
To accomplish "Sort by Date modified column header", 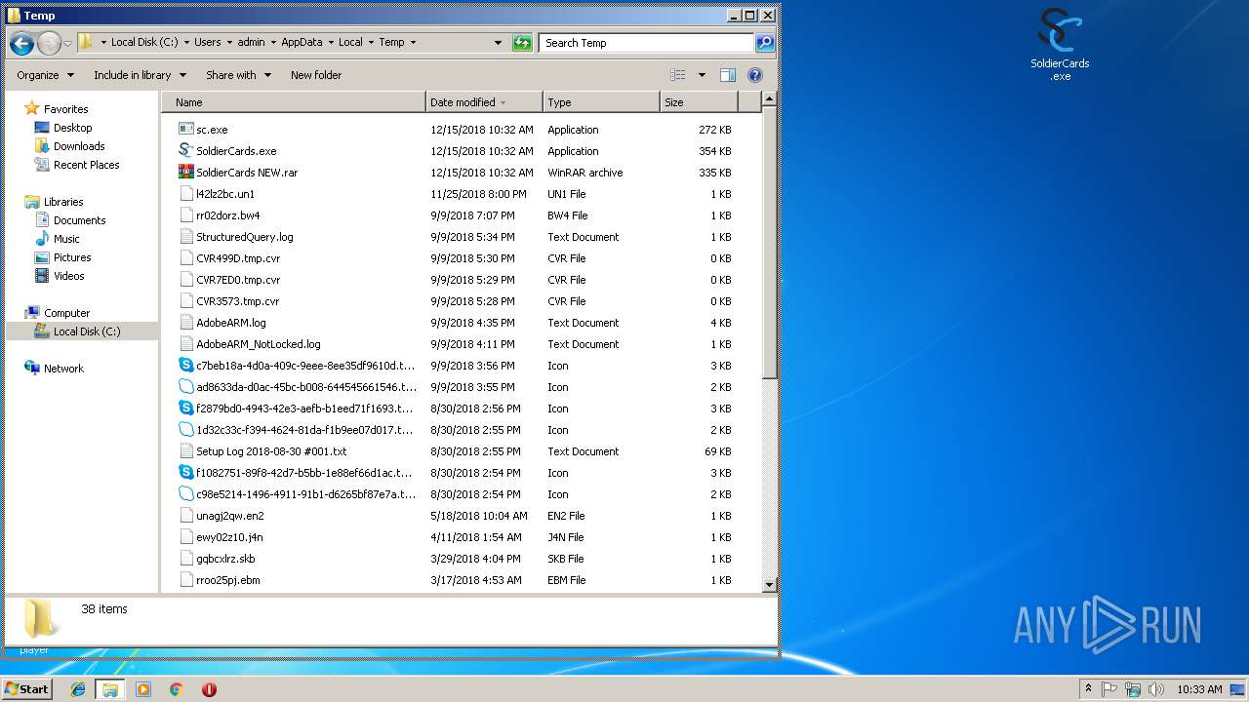I will (x=484, y=102).
